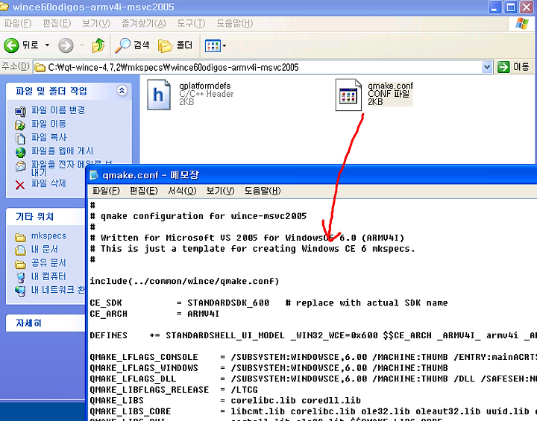Click 파일 삭제 delete link
This screenshot has height=421, width=537.
point(48,183)
